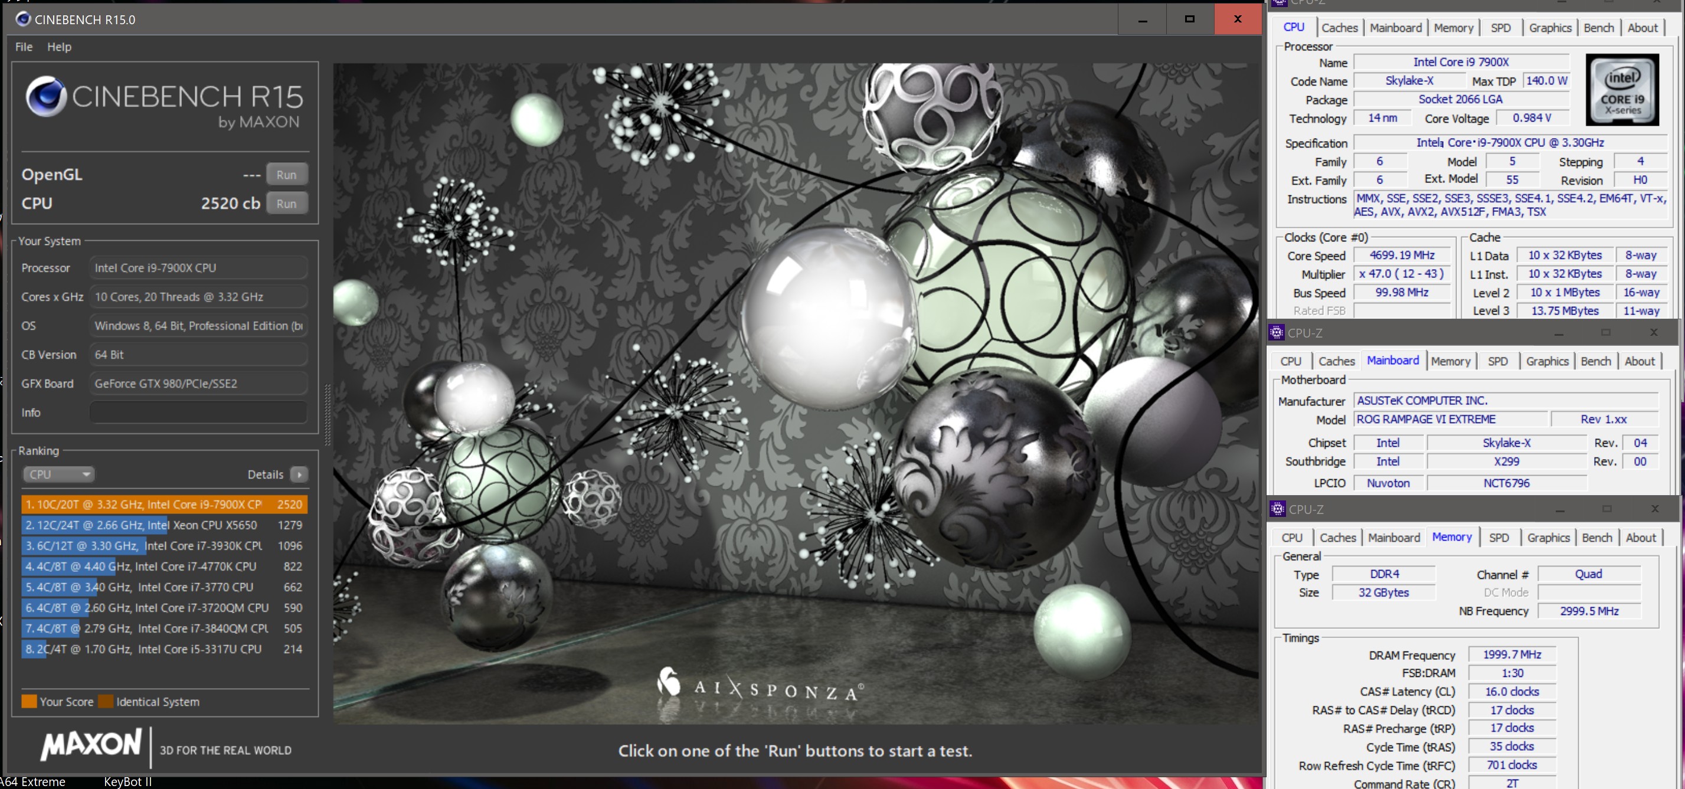This screenshot has height=789, width=1685.
Task: Select ranking entry Core i7-3930K
Action: [164, 546]
